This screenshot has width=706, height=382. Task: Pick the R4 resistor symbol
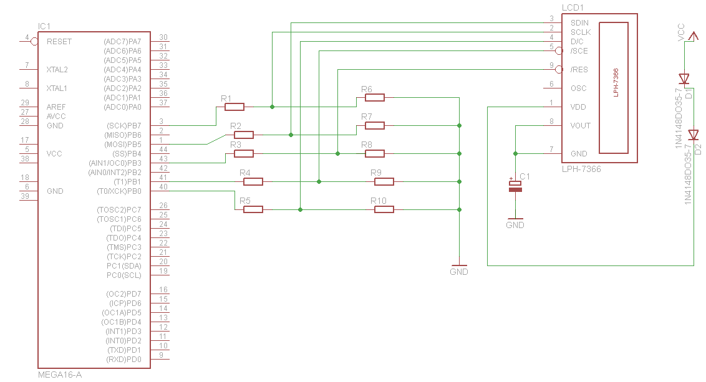[253, 182]
